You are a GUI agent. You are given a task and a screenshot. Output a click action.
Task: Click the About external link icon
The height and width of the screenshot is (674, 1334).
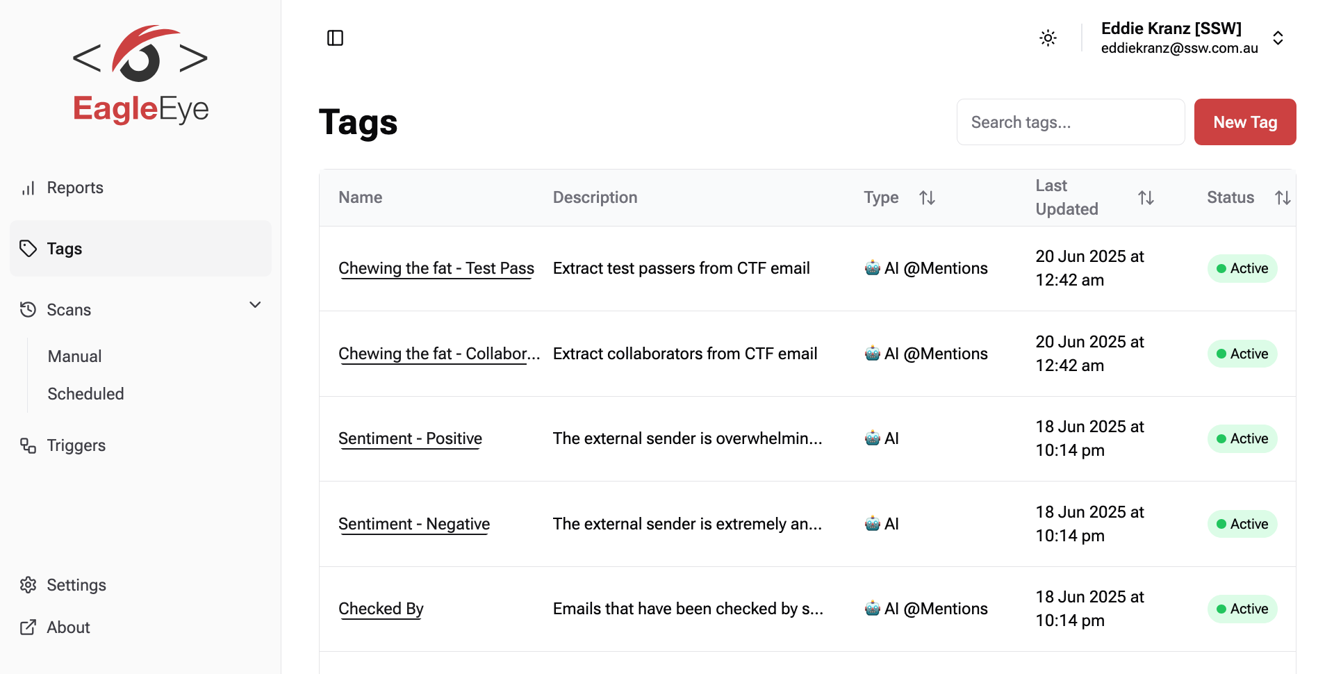[x=28, y=627]
